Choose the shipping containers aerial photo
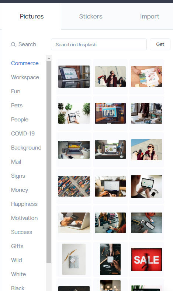This screenshot has width=173, height=291. pyautogui.click(x=74, y=186)
